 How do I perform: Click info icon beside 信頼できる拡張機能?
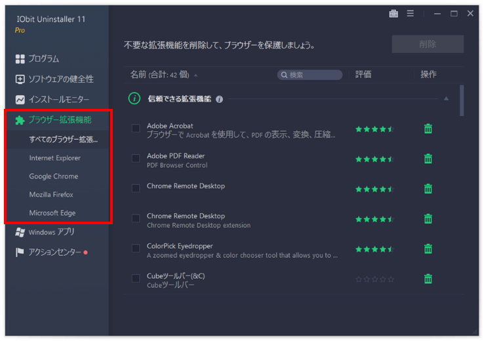pos(220,100)
